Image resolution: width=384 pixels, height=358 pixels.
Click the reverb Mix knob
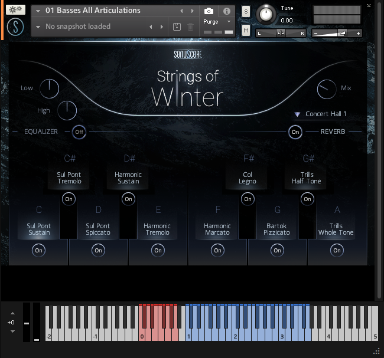coord(327,89)
